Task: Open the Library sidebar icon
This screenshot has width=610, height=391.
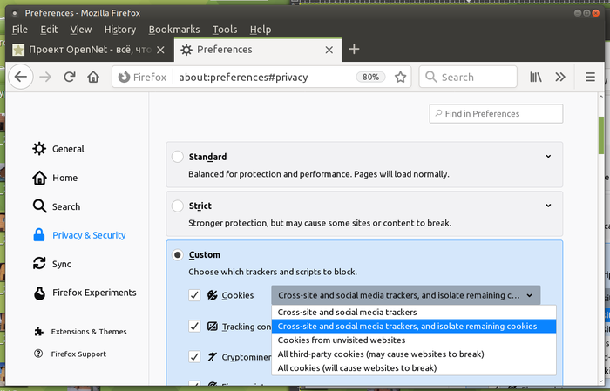Action: click(536, 77)
